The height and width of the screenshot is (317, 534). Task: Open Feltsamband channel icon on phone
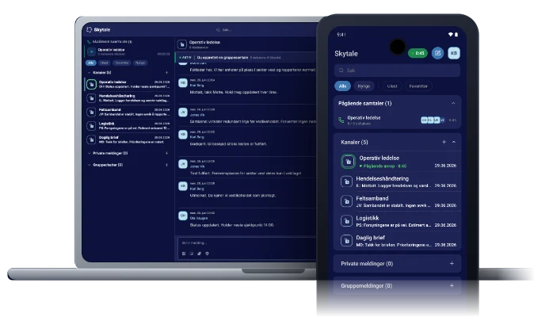[347, 201]
